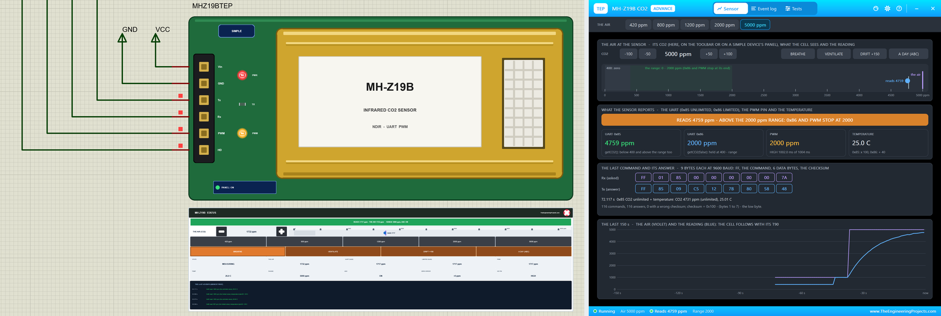The height and width of the screenshot is (316, 941).
Task: Click the DRIFT +150 button in right panel
Action: [870, 54]
